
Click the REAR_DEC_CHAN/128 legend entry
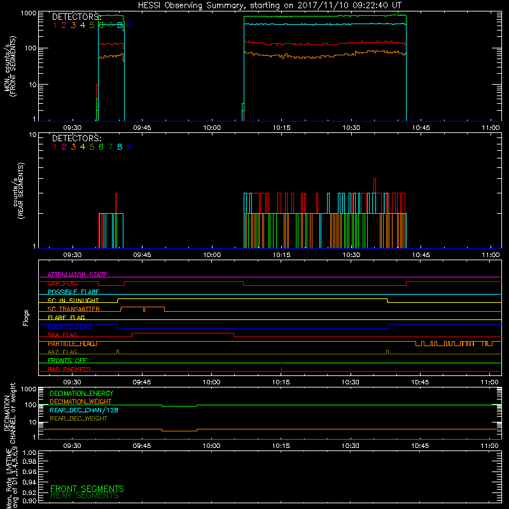(x=84, y=410)
